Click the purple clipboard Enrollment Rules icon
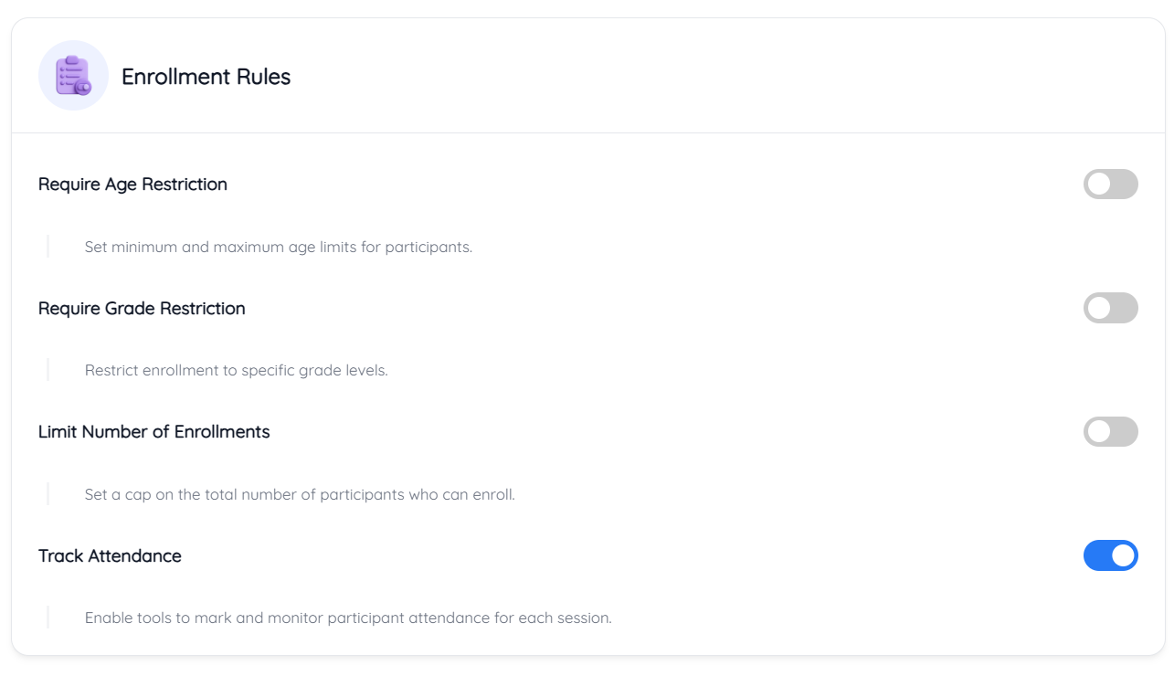This screenshot has height=676, width=1174. [x=73, y=76]
